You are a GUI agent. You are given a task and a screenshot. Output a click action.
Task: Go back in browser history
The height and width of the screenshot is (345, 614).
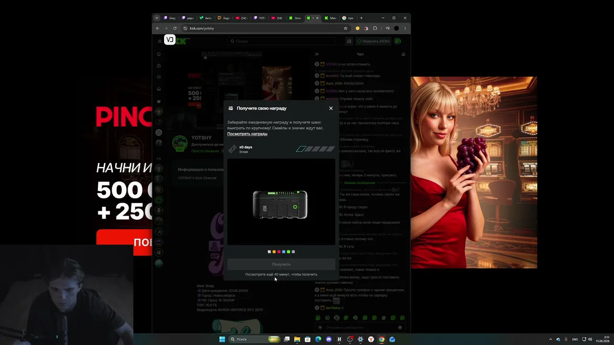coord(157,28)
